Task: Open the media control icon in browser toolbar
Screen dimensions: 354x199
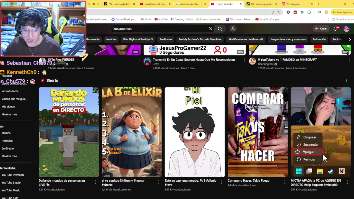Action: 319,12
